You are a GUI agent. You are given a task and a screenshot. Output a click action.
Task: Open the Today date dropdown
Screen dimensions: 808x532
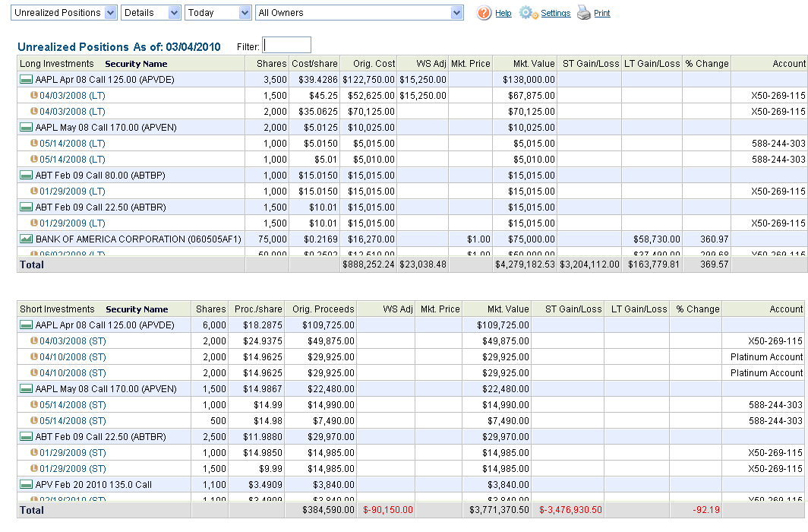pos(218,13)
